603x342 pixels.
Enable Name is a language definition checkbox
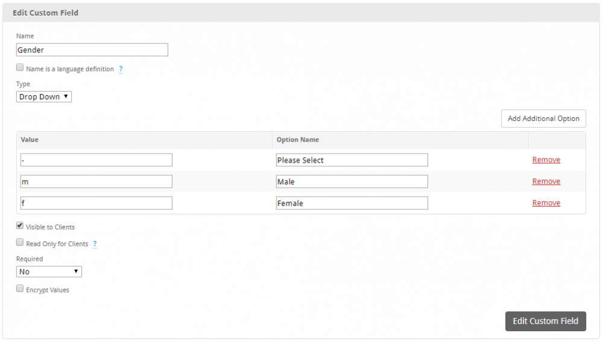pos(20,67)
